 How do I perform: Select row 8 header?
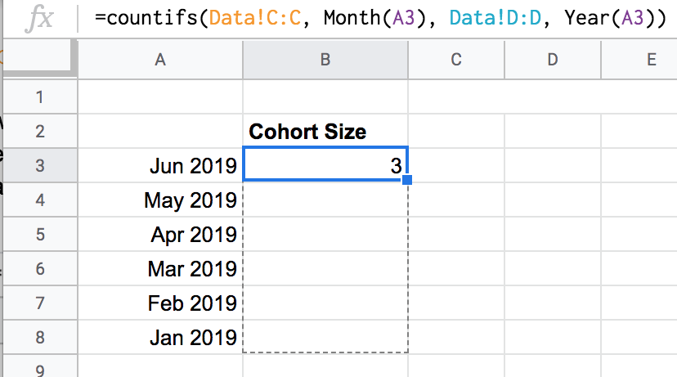coord(39,336)
